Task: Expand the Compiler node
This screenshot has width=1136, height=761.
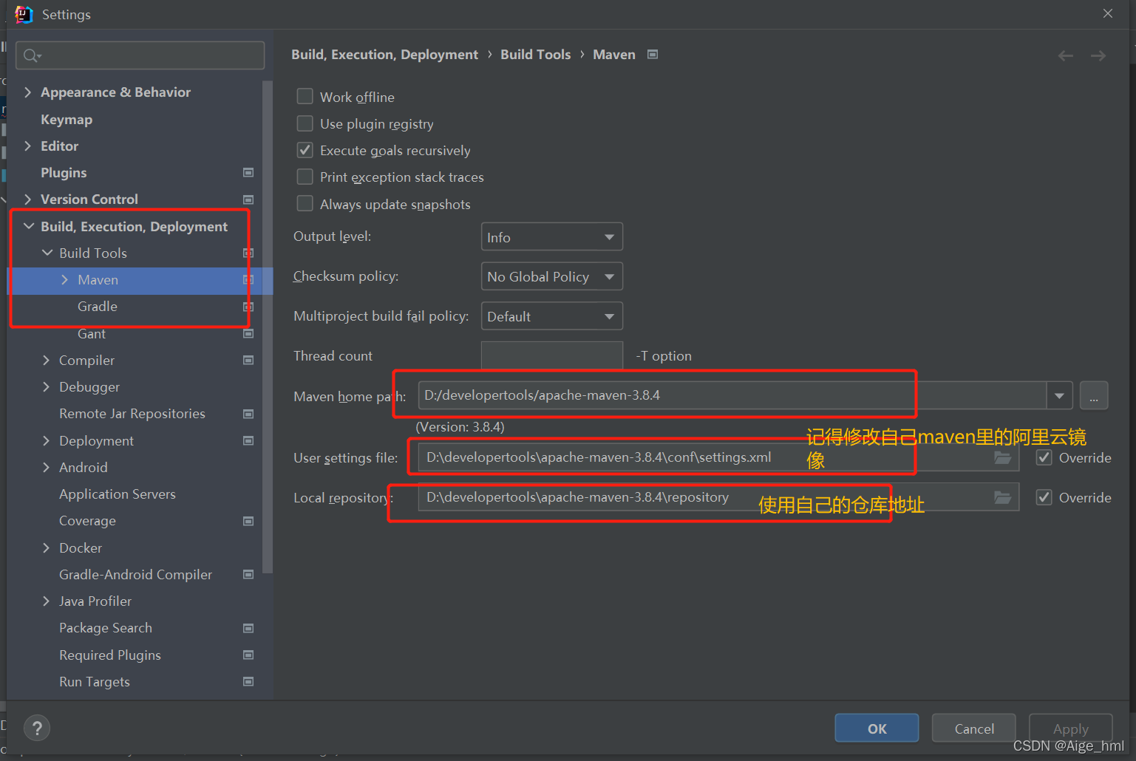Action: click(46, 361)
